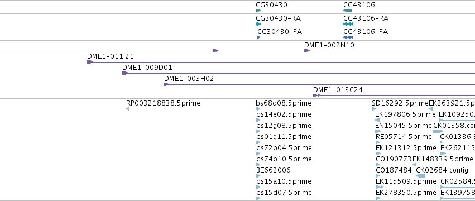This screenshot has height=201, width=475.
Task: Open the BE662006 EST label
Action: tap(274, 170)
